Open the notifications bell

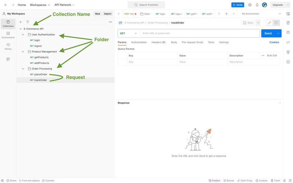click(257, 5)
